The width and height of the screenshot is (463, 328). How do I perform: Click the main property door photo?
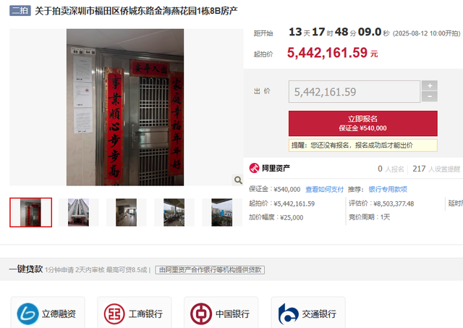click(x=125, y=107)
